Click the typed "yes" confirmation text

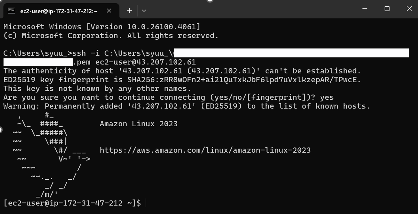click(x=326, y=97)
